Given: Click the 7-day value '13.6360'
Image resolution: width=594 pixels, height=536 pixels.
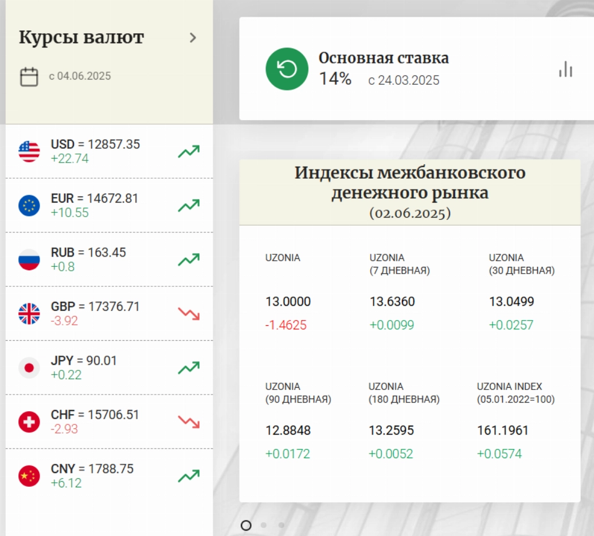Looking at the screenshot, I should tap(392, 301).
